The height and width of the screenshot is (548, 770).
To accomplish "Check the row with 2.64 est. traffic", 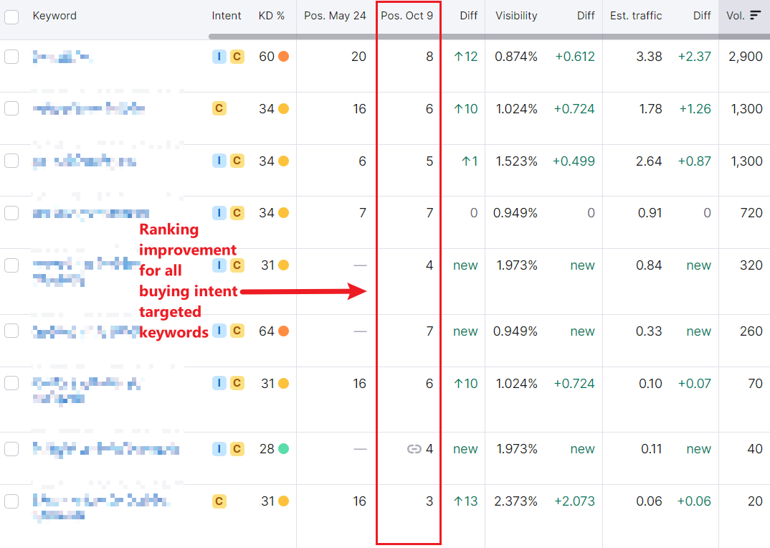I will pyautogui.click(x=11, y=161).
